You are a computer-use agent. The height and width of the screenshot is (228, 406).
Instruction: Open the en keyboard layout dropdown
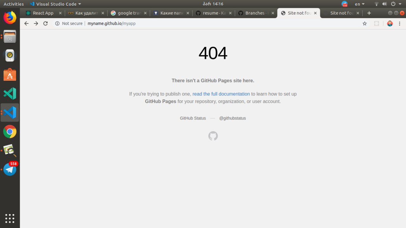pos(360,4)
